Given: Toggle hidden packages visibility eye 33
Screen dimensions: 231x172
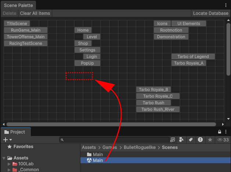Looking at the screenshot, I should [x=223, y=140].
